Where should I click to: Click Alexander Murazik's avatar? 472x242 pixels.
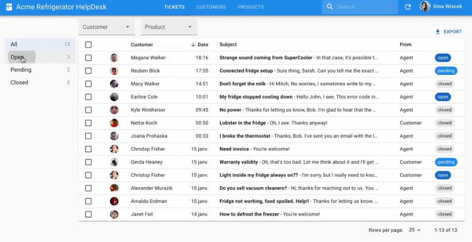pos(114,188)
